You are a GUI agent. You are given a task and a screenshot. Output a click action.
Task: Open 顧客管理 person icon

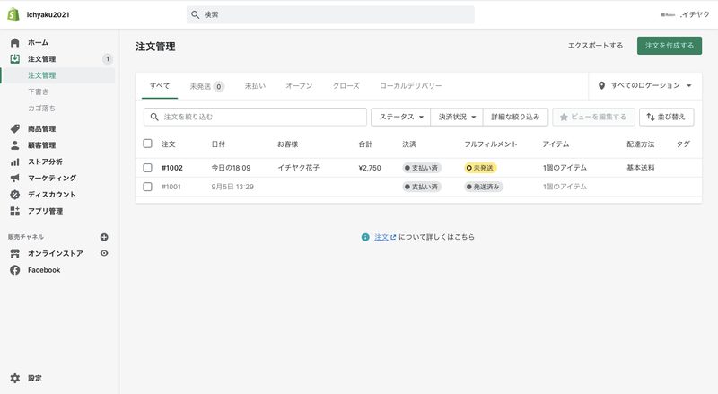(x=15, y=145)
